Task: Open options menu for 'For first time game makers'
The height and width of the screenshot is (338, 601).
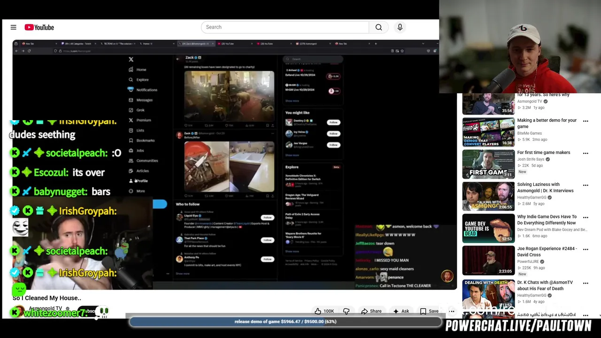Action: tap(586, 153)
